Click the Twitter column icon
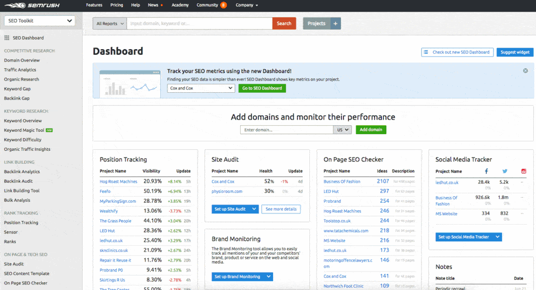Screen dimensions: 536x290 pyautogui.click(x=505, y=171)
